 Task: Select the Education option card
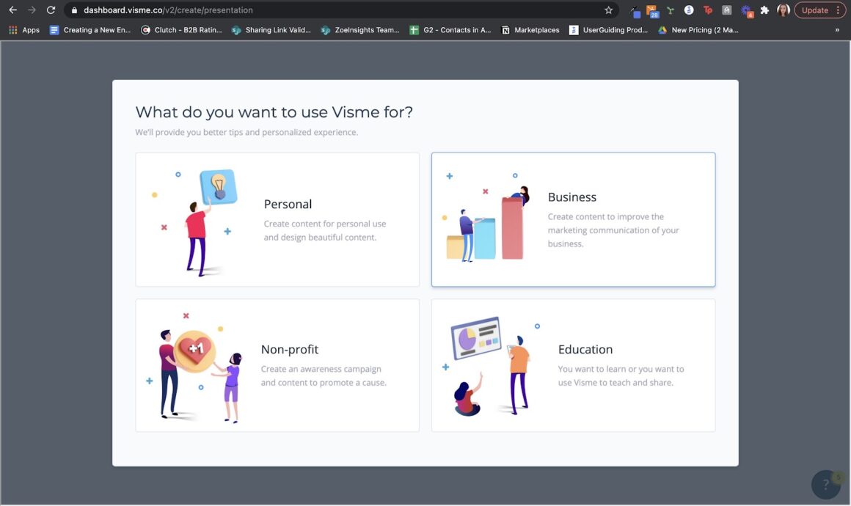[x=573, y=364]
